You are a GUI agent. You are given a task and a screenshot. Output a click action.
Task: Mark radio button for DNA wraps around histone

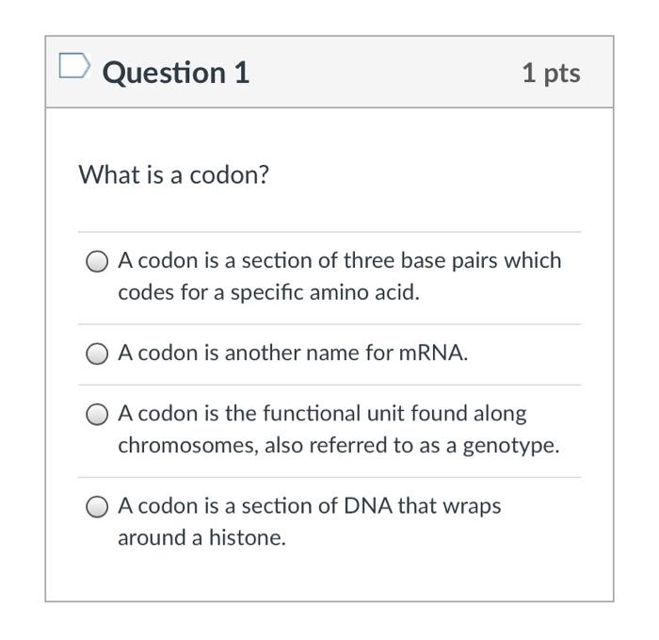coord(97,506)
